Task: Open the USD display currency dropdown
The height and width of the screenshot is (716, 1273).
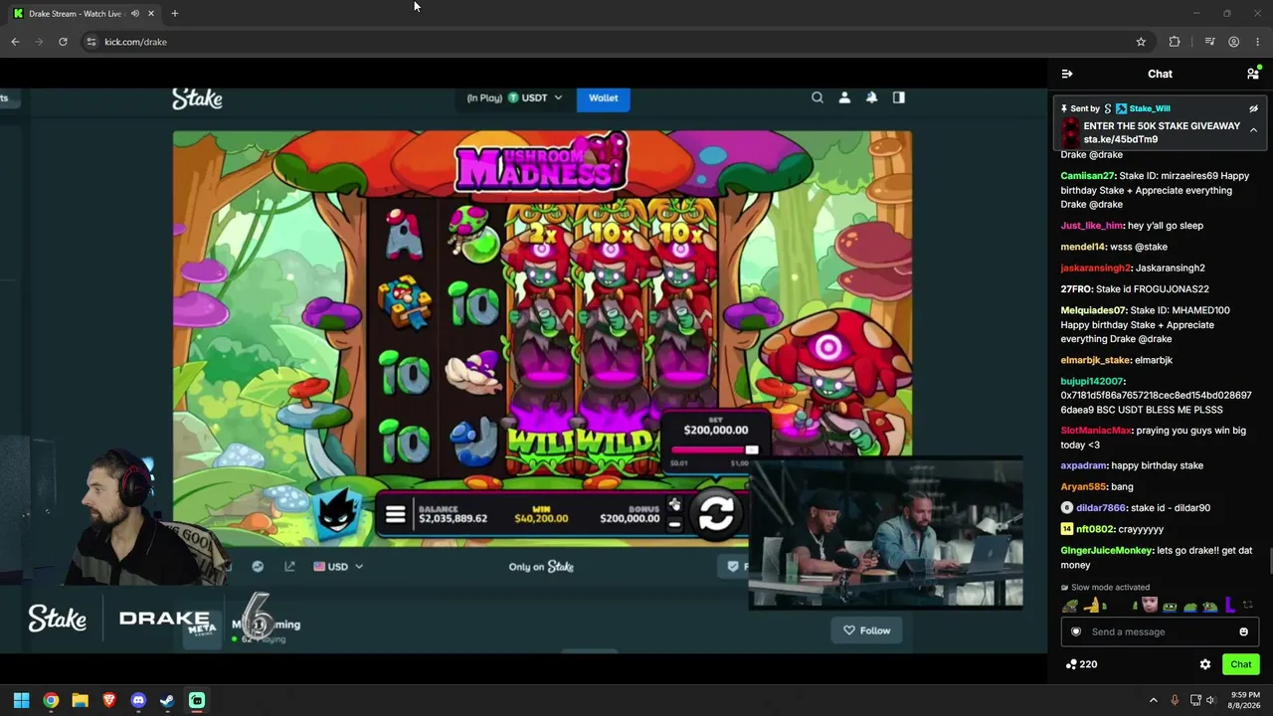Action: 338,567
